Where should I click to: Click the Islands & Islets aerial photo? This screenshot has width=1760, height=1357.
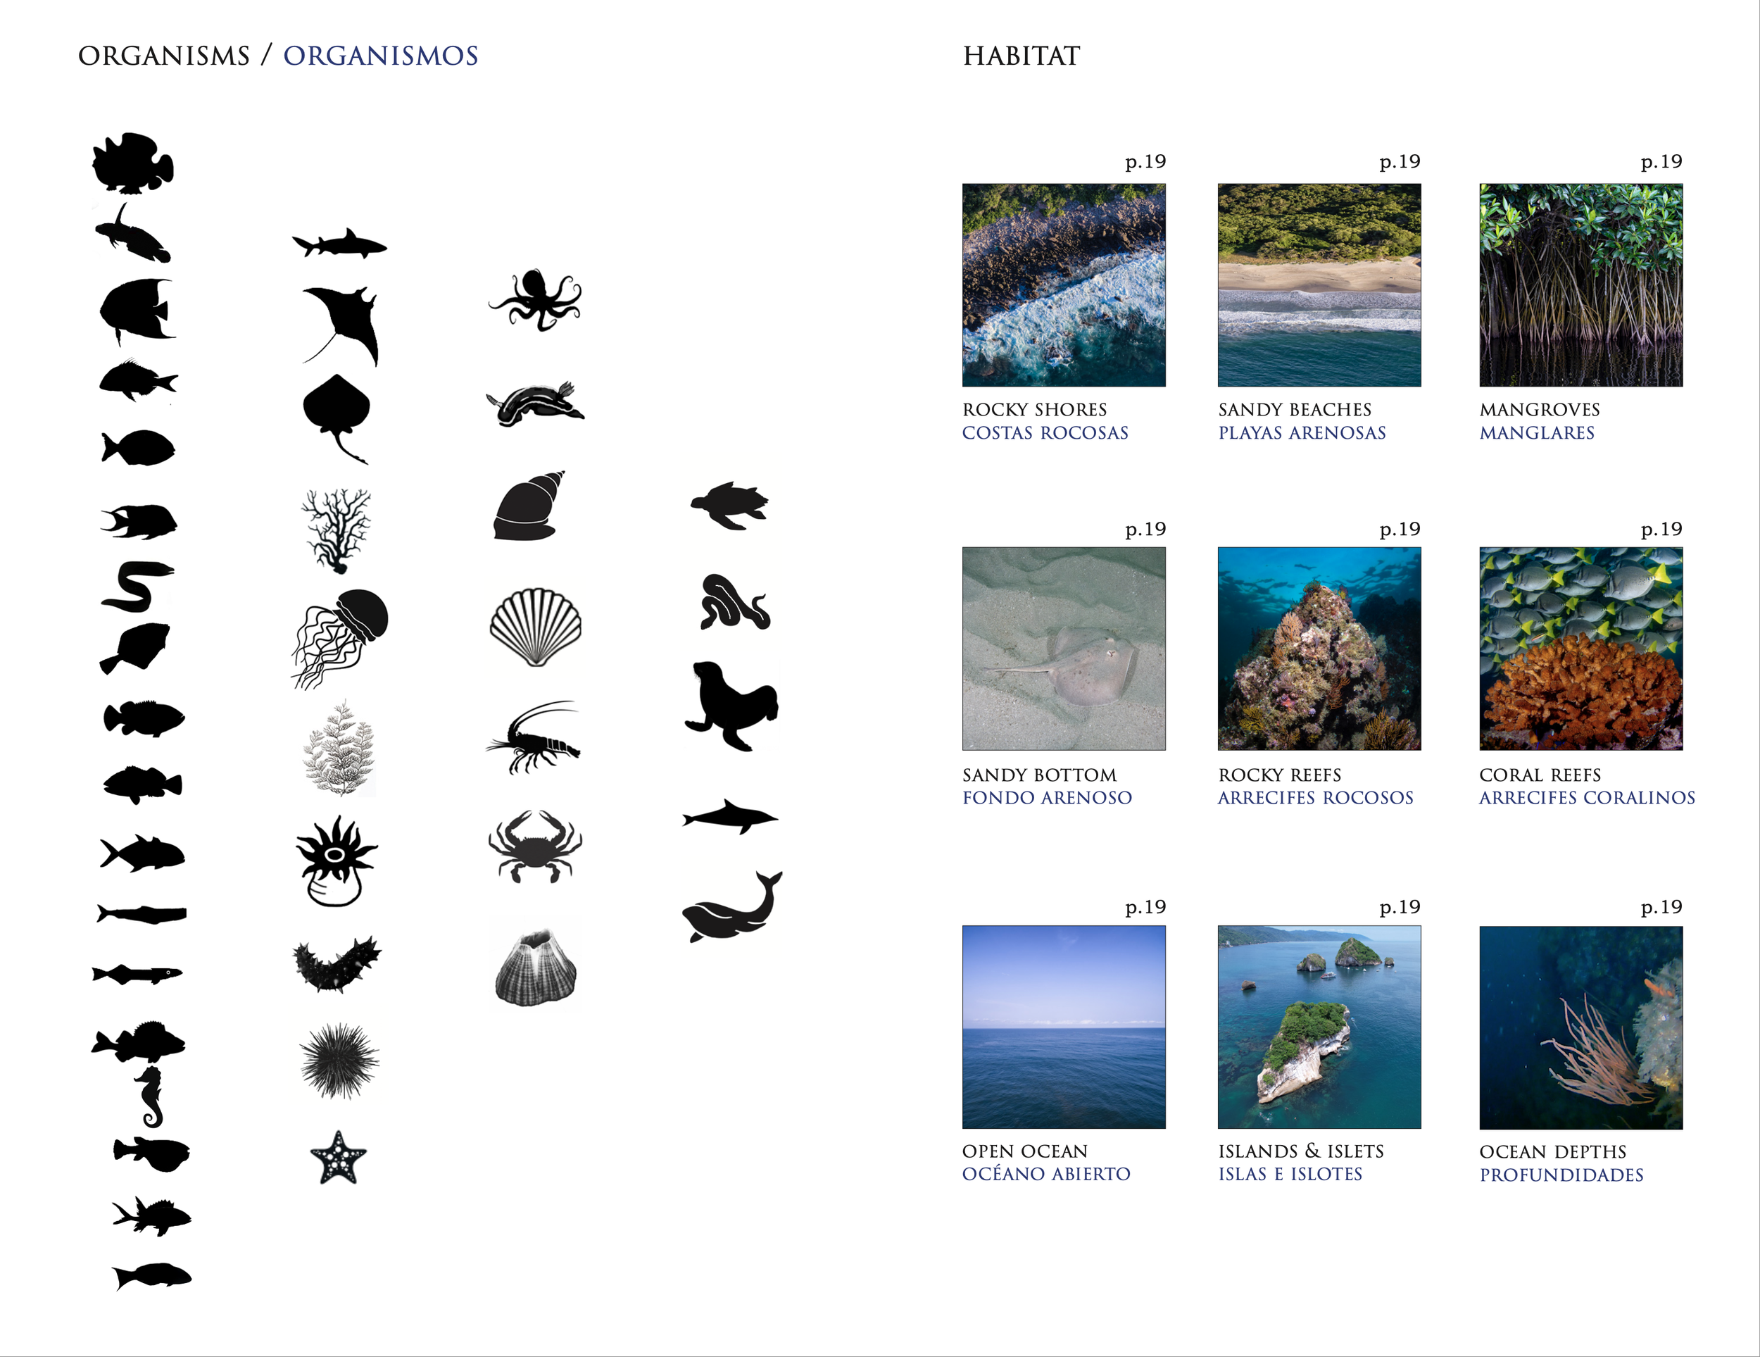point(1319,1027)
